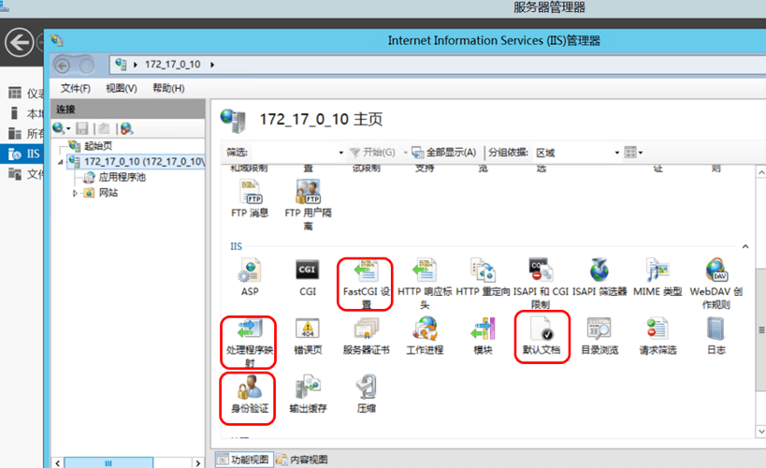Click down arrow of feature list scrollbar

761,431
